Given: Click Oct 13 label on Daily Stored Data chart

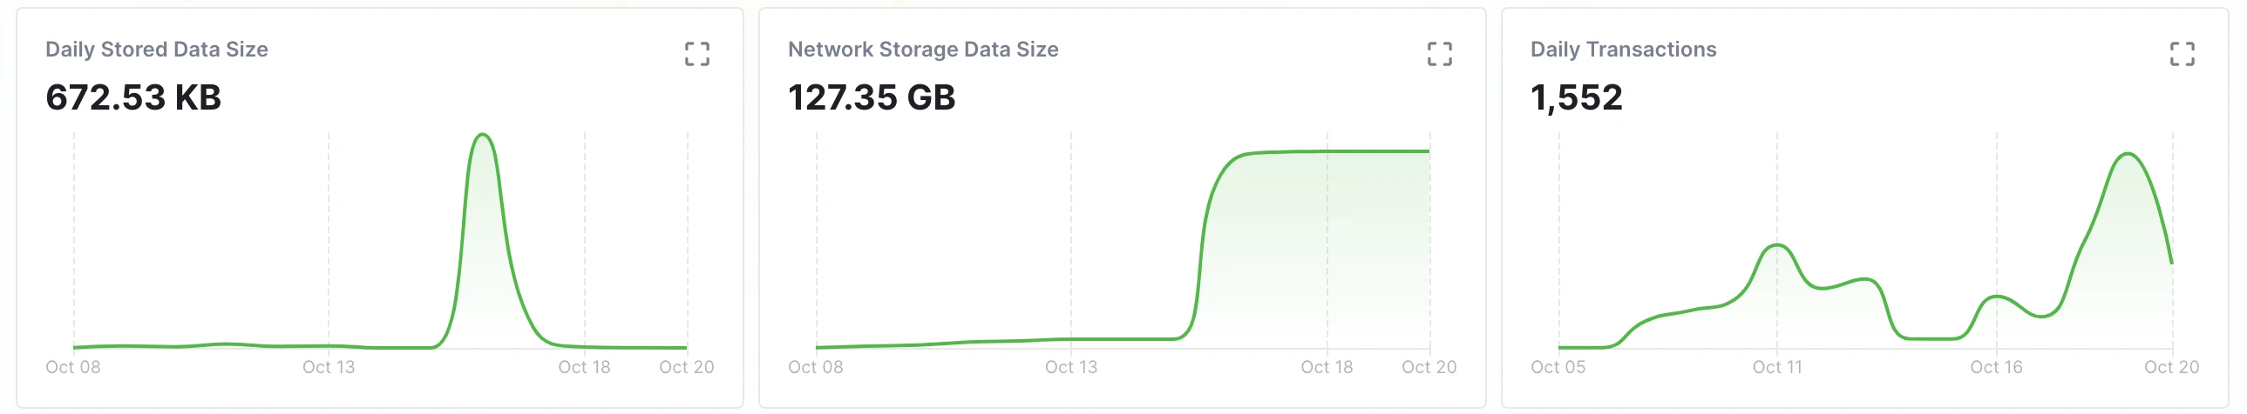Looking at the screenshot, I should click(329, 367).
